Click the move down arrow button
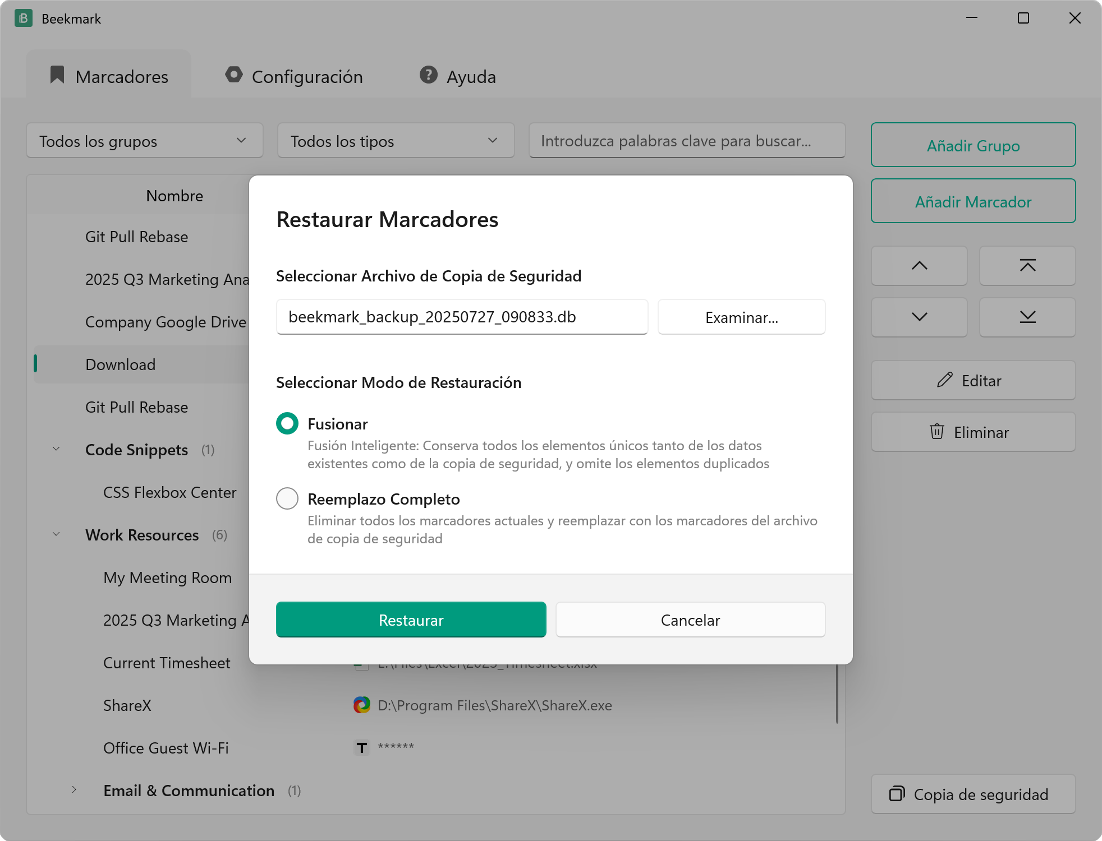Screen dimensions: 1102x841 coord(919,317)
